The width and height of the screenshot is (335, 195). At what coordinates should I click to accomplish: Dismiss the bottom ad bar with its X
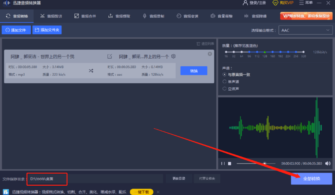[158, 192]
